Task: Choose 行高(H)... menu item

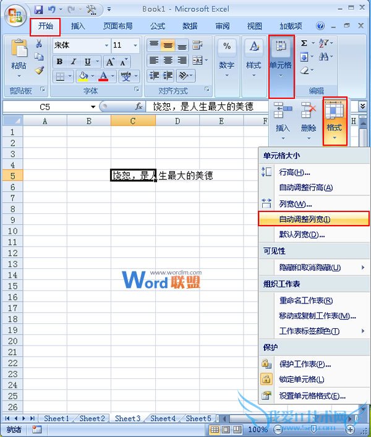Action: coord(314,172)
